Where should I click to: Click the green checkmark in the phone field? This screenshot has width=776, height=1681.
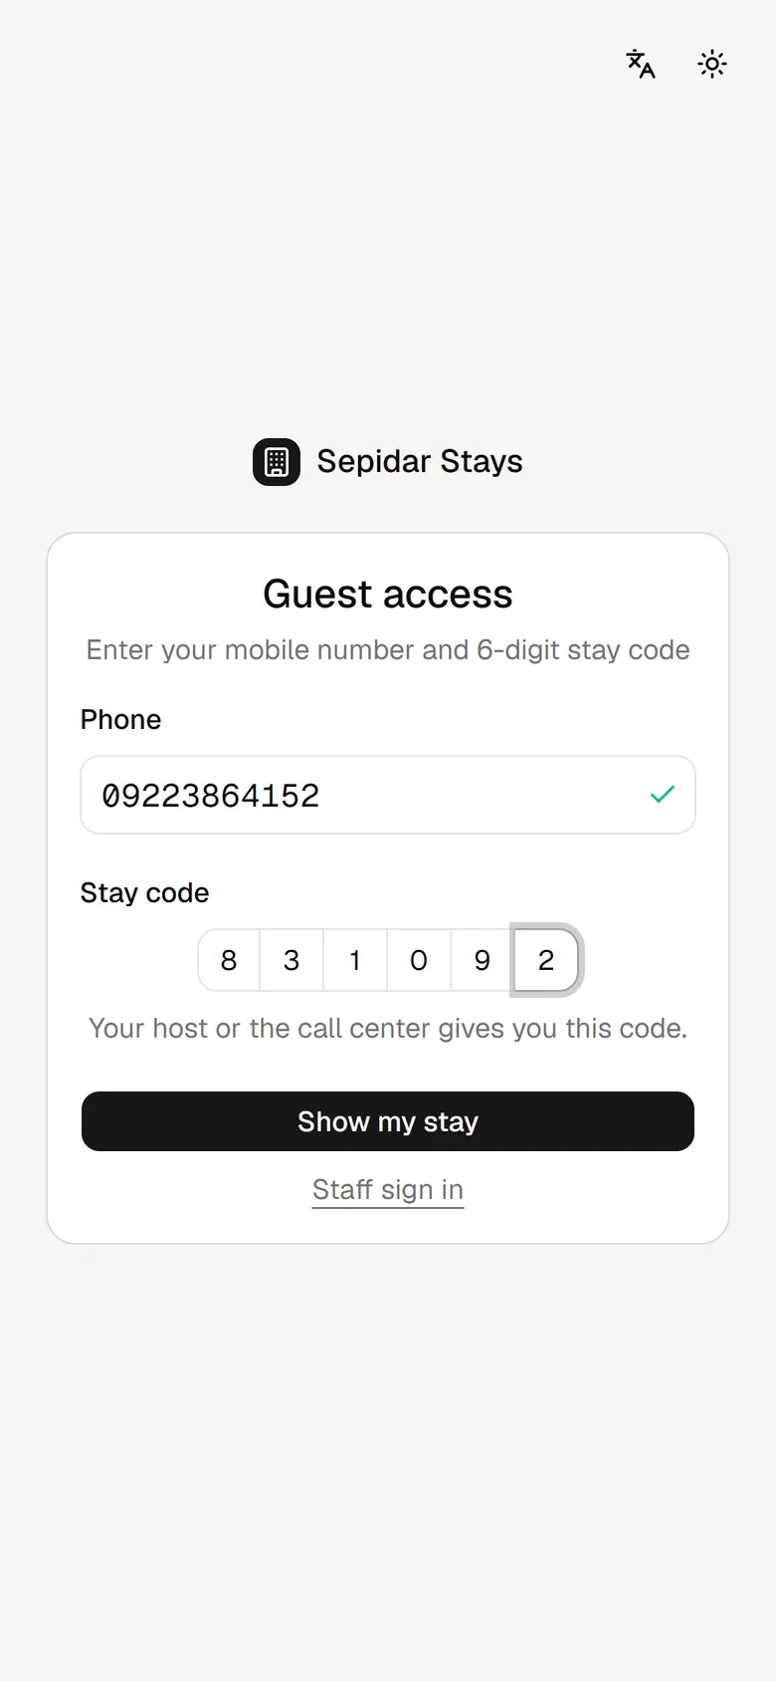point(663,795)
